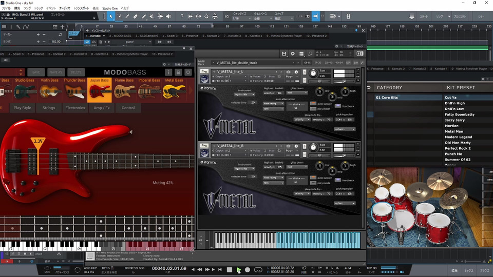Viewport: 493px width, 277px height.
Task: Click the info icon on V_METAL_lite_L
Action: (x=296, y=72)
